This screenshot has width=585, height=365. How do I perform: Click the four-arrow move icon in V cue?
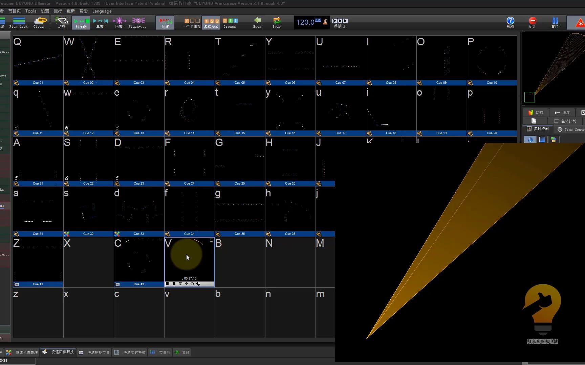[186, 284]
